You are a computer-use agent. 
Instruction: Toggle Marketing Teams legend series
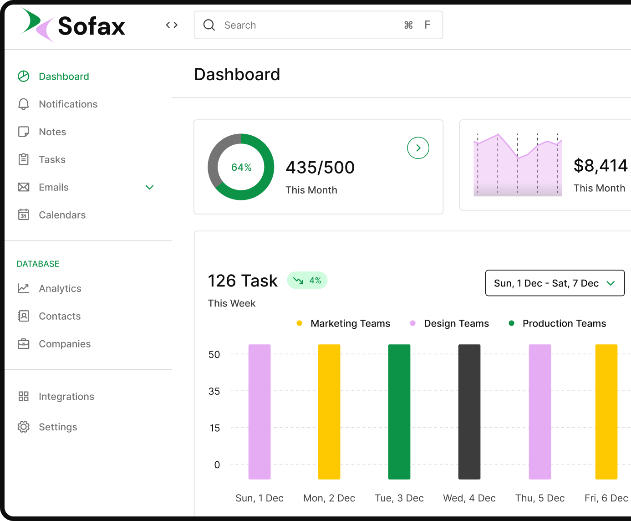pyautogui.click(x=344, y=323)
